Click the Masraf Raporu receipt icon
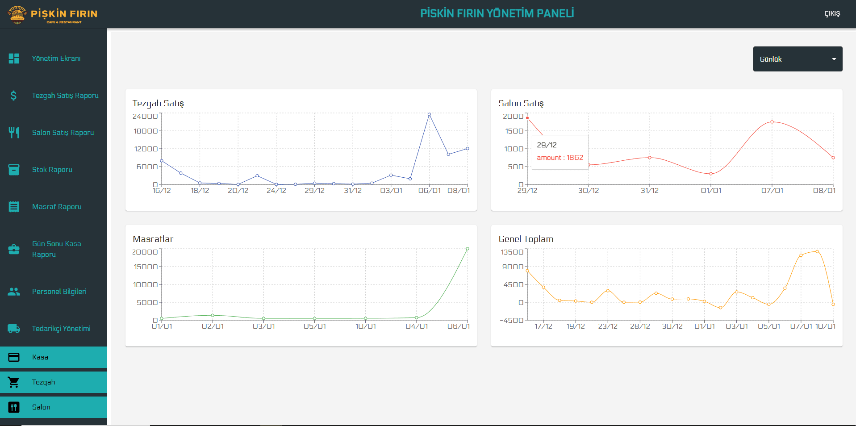856x426 pixels. pos(14,207)
